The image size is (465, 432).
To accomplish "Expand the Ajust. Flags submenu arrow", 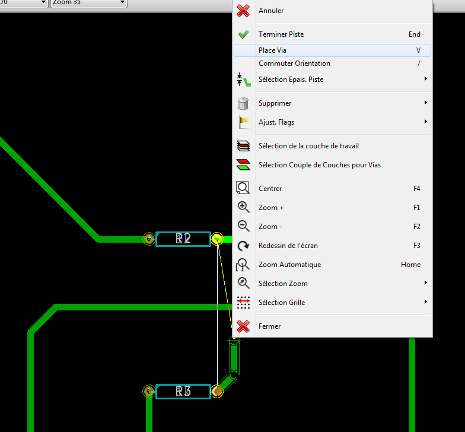I will 426,121.
